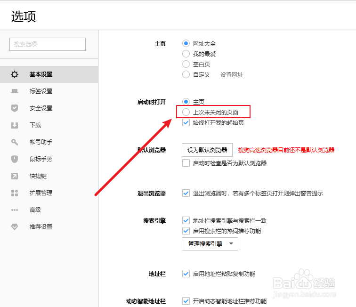Toggle 地址栏搜索引擎与搜索栏一致 checkbox
This screenshot has width=356, height=307.
186,220
